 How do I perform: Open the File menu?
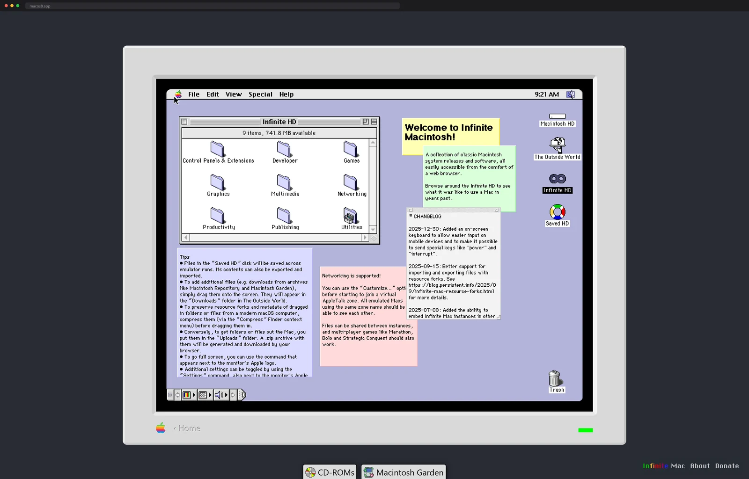click(194, 94)
